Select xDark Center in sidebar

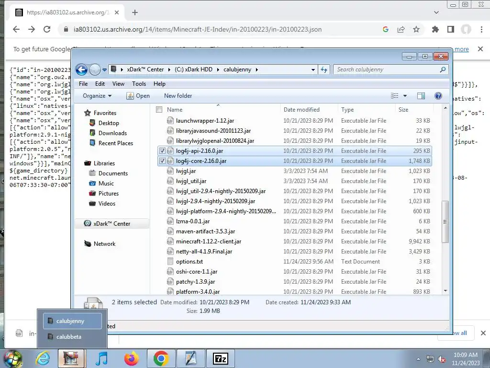pos(111,224)
